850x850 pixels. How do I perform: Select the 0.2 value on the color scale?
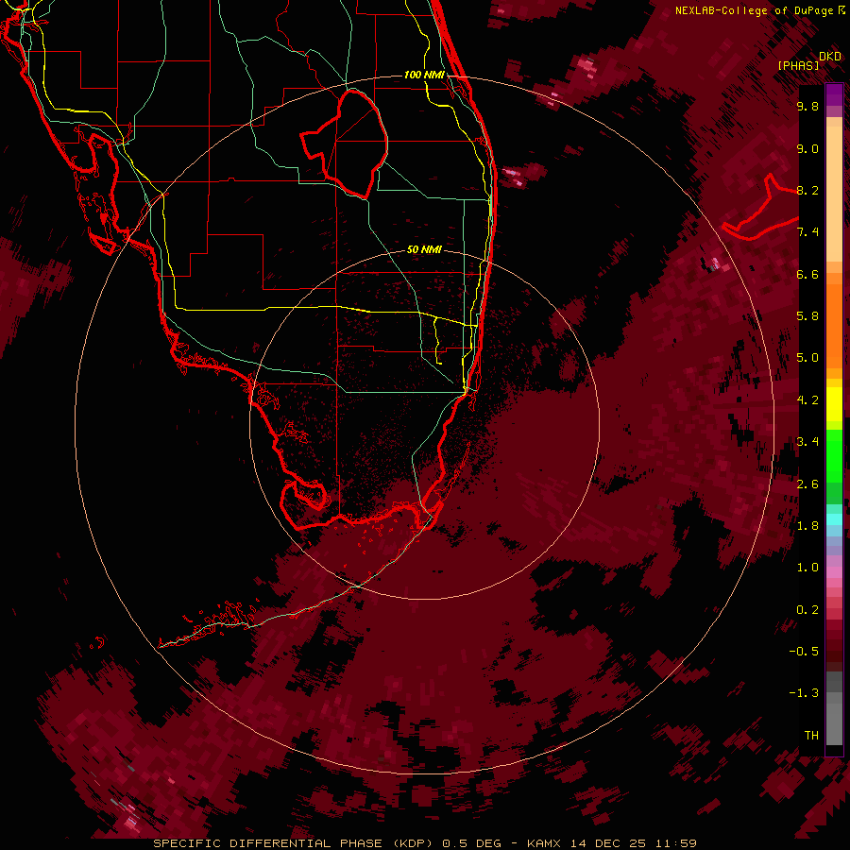pos(807,610)
